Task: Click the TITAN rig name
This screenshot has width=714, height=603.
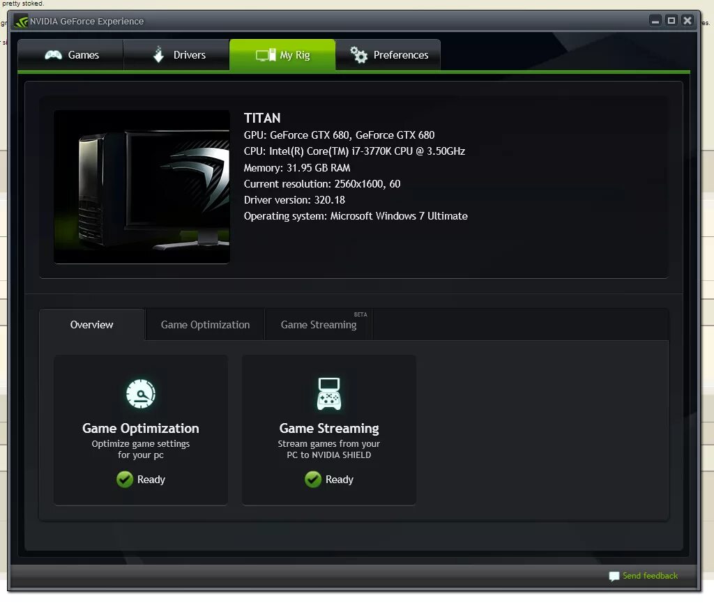Action: tap(262, 119)
